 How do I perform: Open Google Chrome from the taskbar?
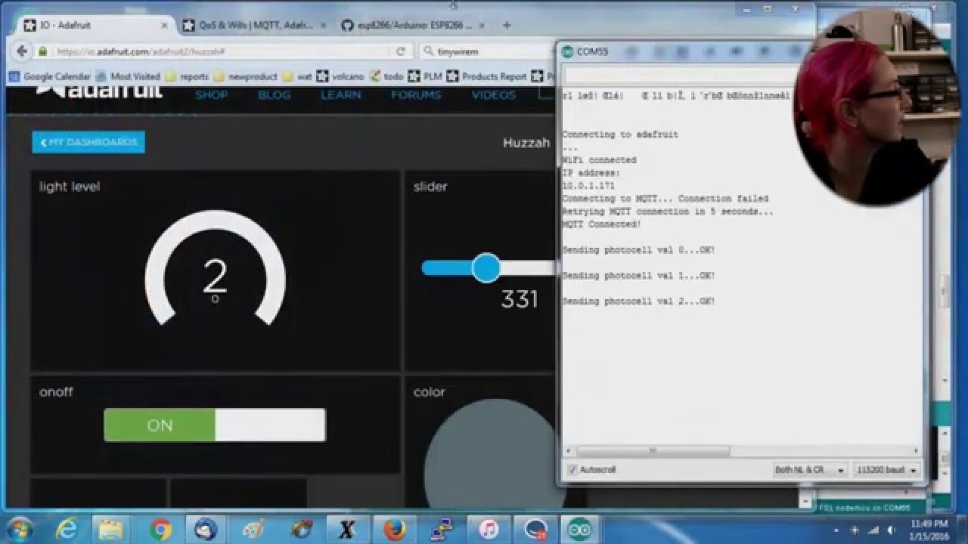160,529
